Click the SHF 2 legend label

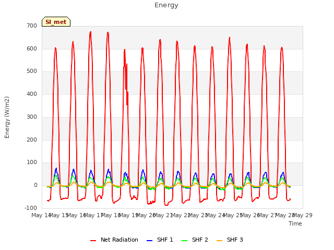(x=200, y=240)
